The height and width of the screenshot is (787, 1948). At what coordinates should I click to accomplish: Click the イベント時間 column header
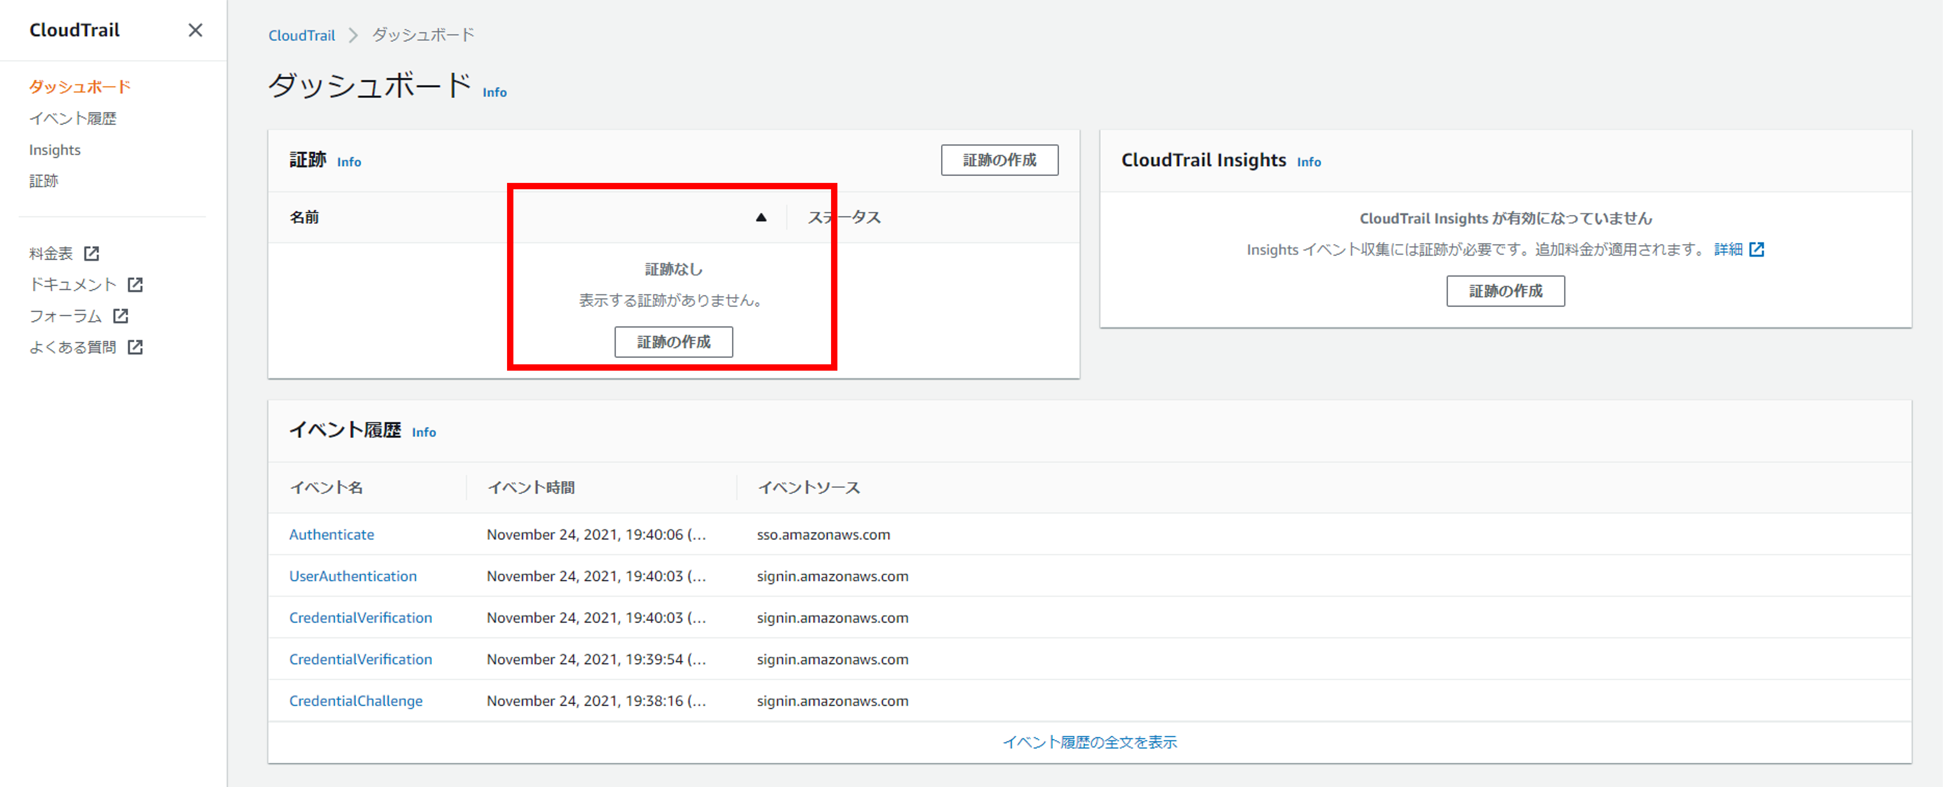531,488
